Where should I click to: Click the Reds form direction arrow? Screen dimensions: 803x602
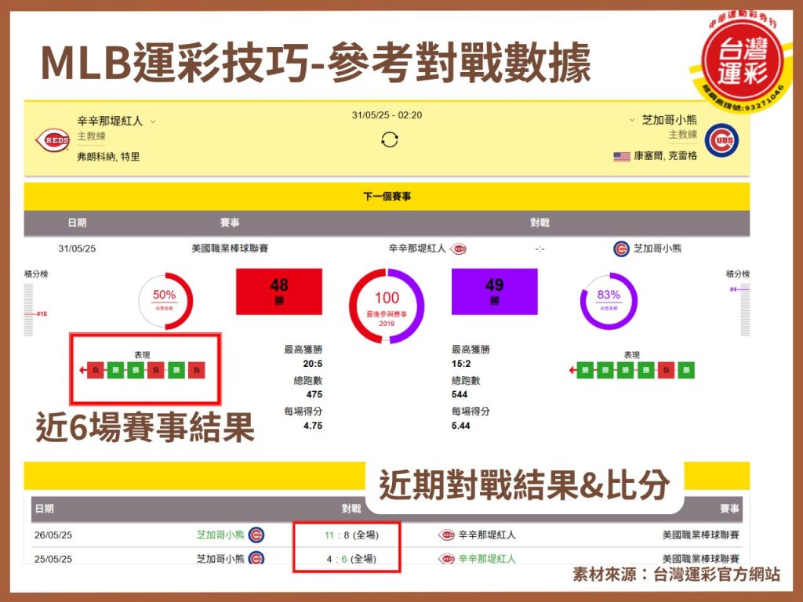coord(82,370)
